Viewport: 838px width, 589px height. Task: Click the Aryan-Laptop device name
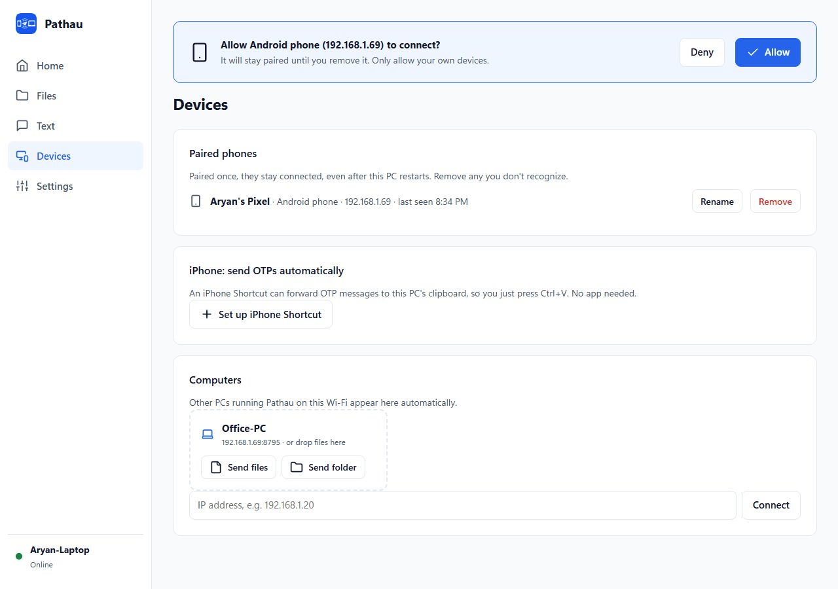60,550
